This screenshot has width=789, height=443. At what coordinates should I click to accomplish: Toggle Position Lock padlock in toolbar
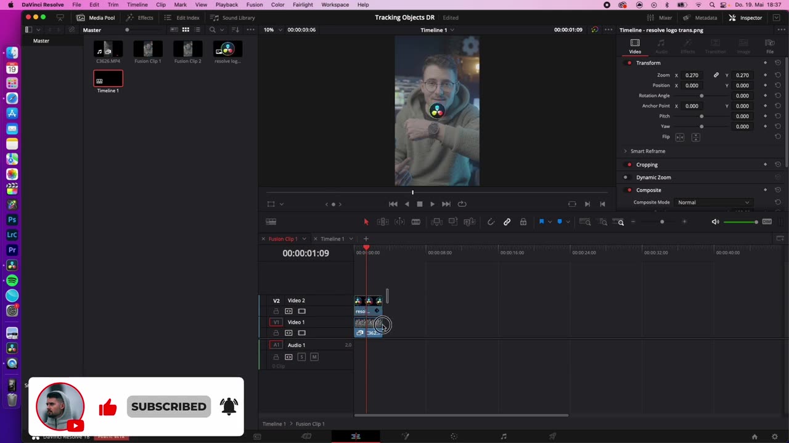tap(523, 222)
